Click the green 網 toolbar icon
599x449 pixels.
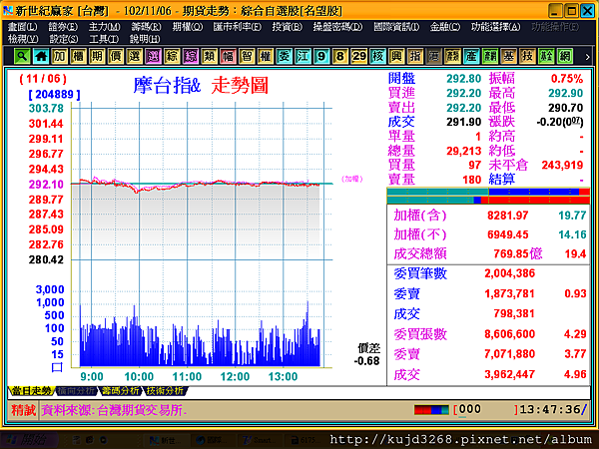point(565,57)
